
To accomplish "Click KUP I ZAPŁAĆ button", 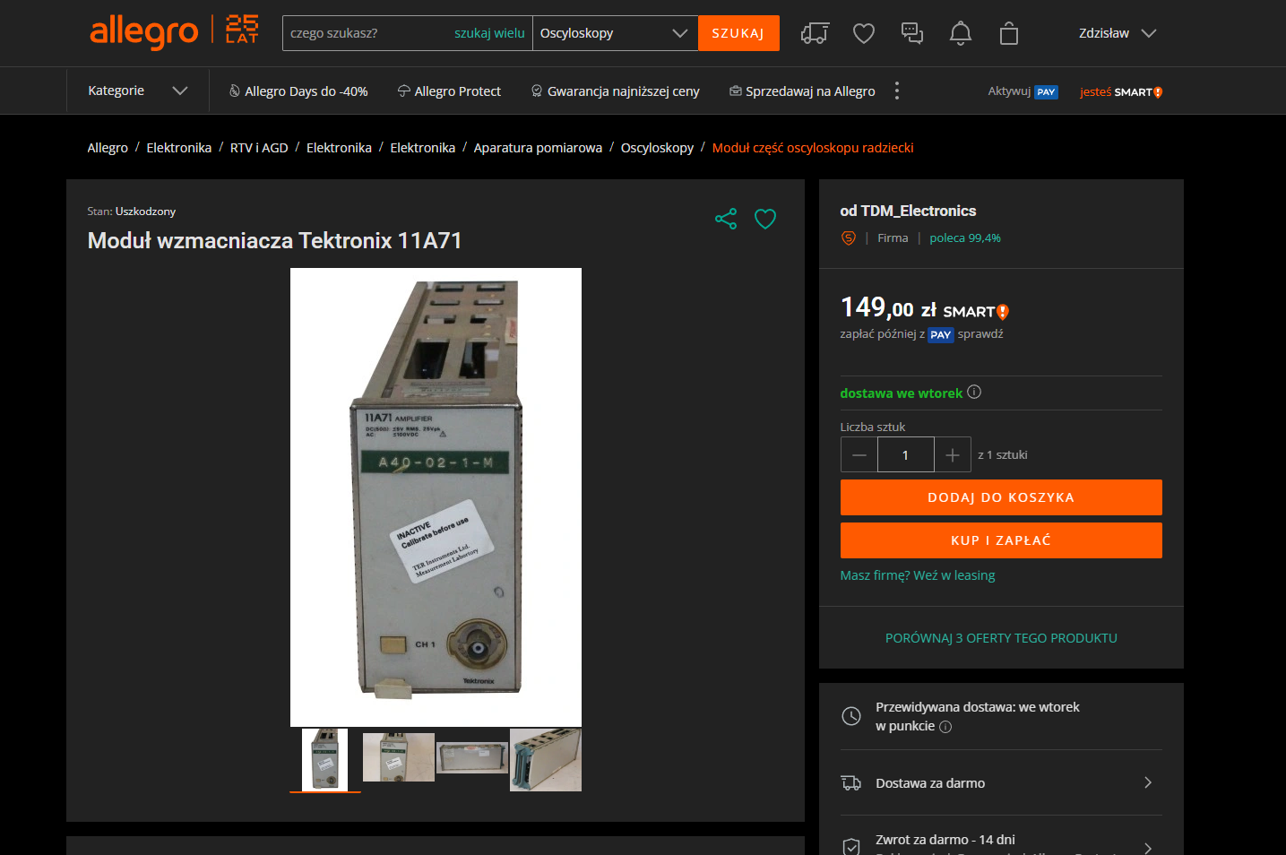I will click(1001, 540).
